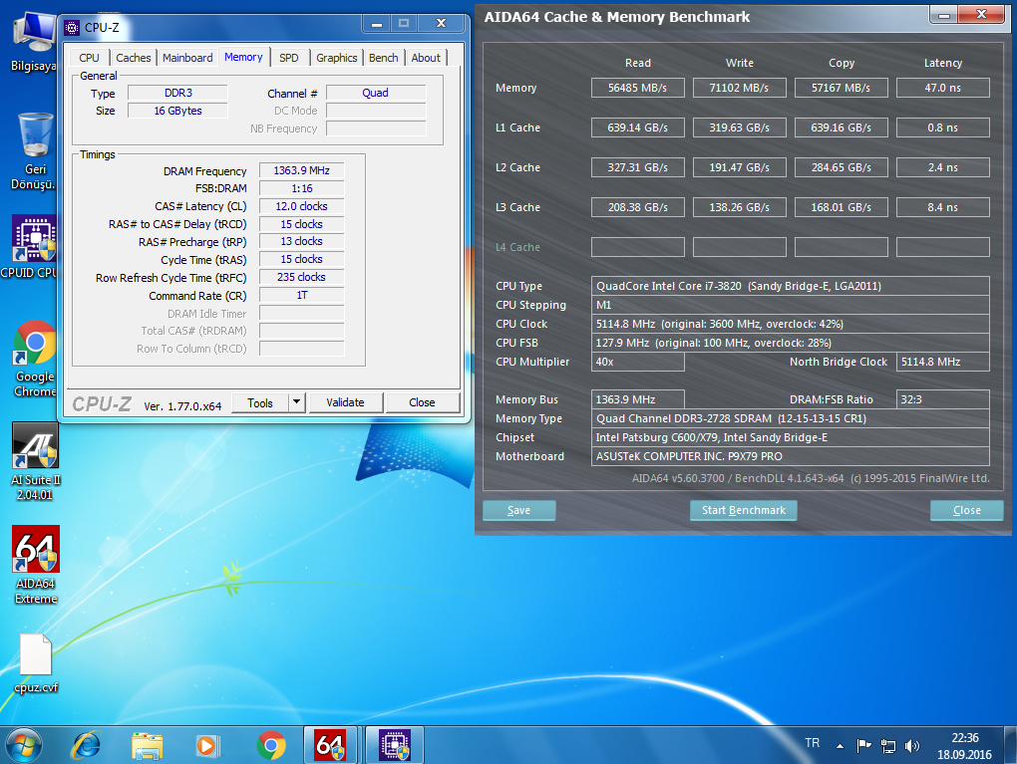This screenshot has width=1017, height=764.
Task: Open Windows Media Player taskbar icon
Action: pyautogui.click(x=208, y=745)
